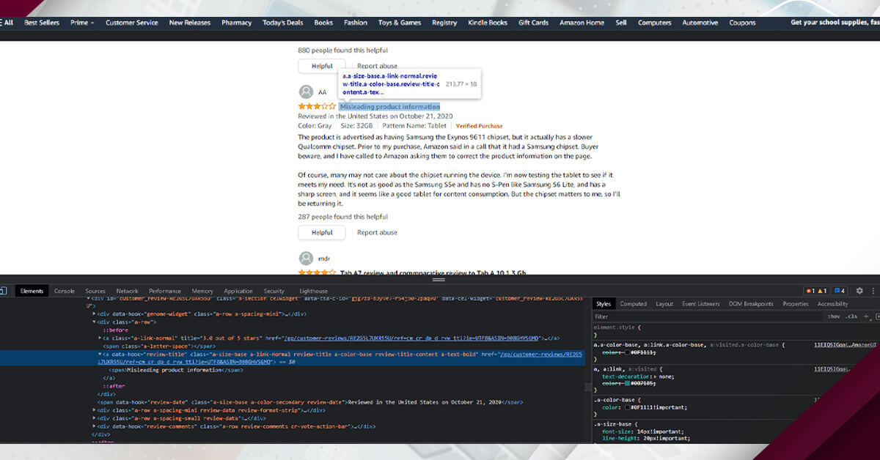Click the element.style rule block
880x460 pixels.
(736, 331)
